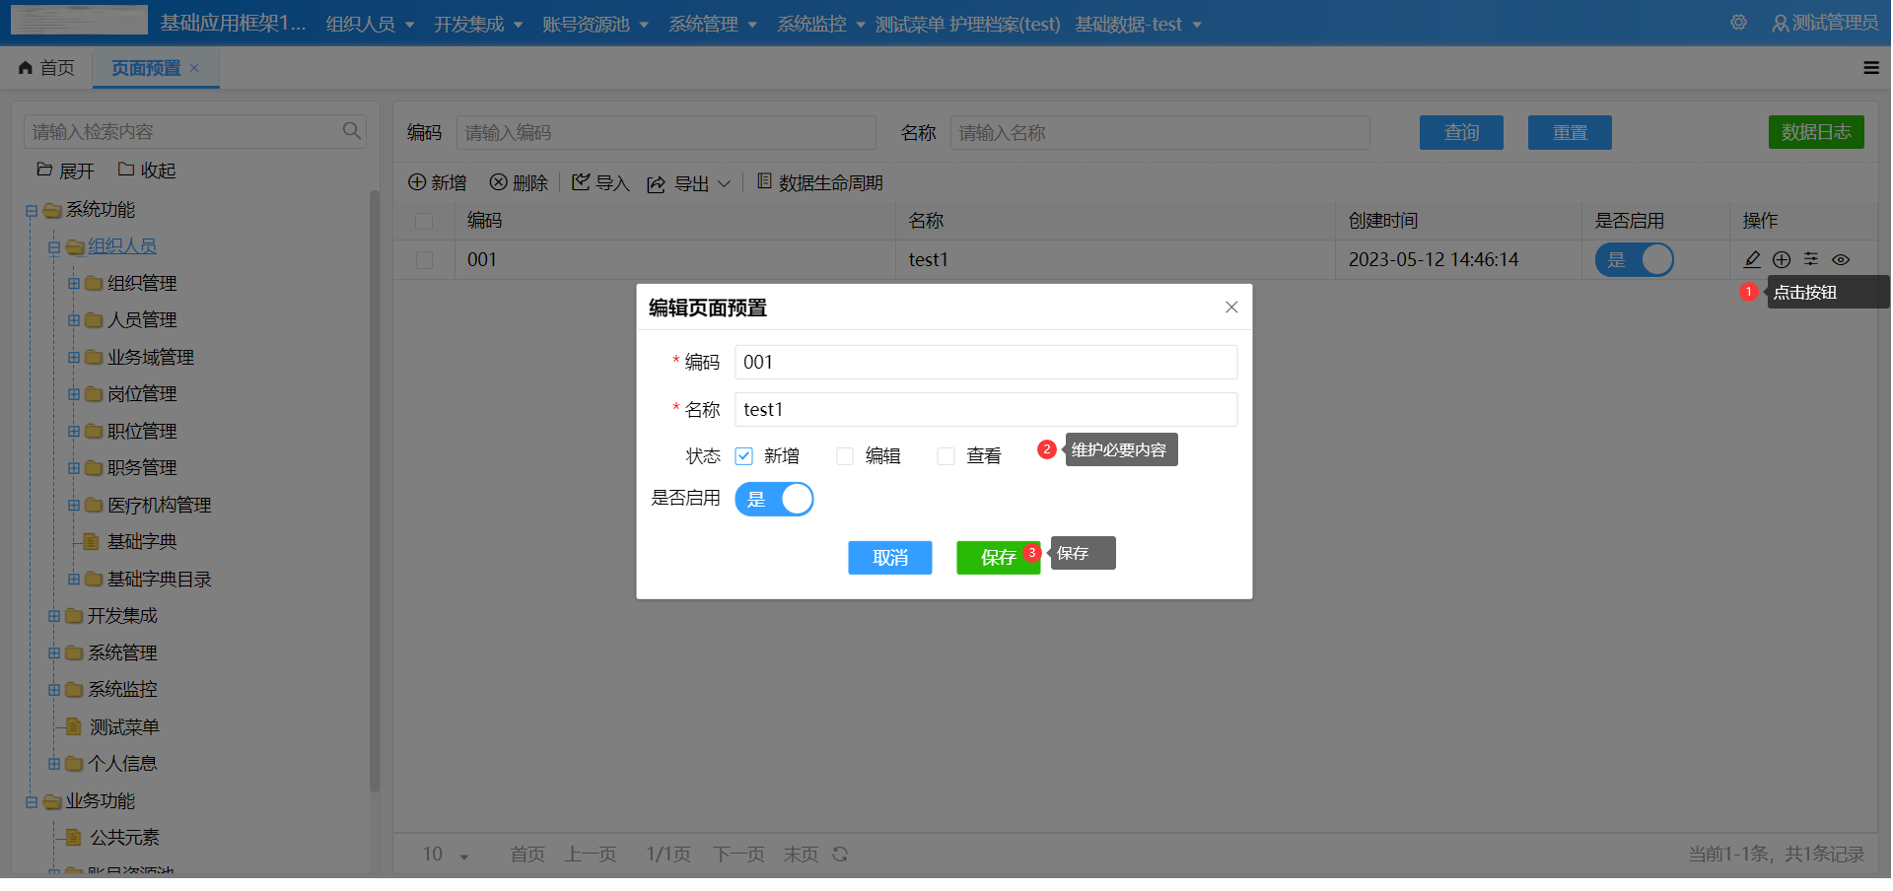The image size is (1893, 891).
Task: Click the 下一页 pagination link
Action: coord(738,854)
